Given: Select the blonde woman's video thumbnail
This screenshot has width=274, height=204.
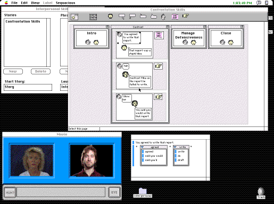Looking at the screenshot, I should point(32,160).
